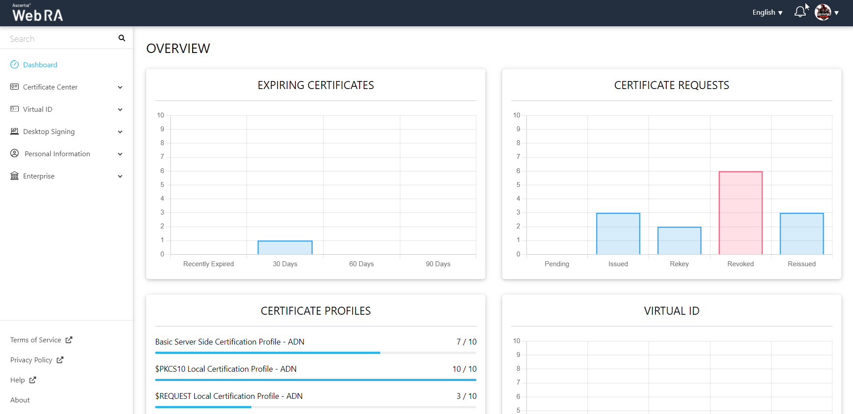Click the Basic Server Side profile progress bar
Viewport: 853px width, 414px height.
tap(315, 353)
